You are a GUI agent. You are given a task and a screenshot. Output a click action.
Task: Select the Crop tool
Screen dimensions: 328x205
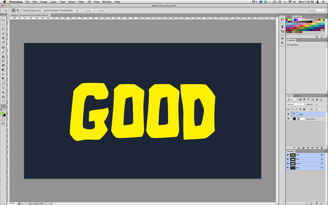pos(3,38)
